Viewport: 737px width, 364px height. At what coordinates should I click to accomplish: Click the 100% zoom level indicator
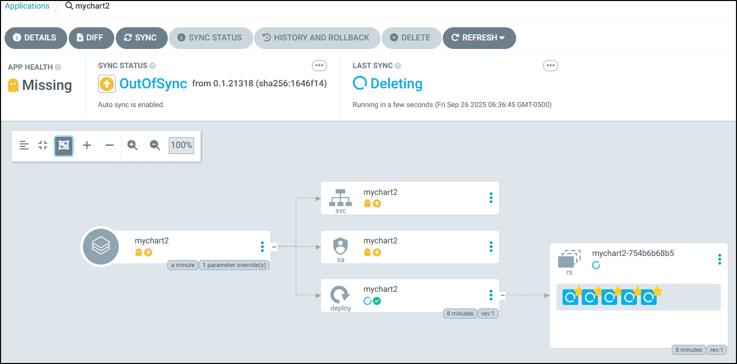point(181,145)
